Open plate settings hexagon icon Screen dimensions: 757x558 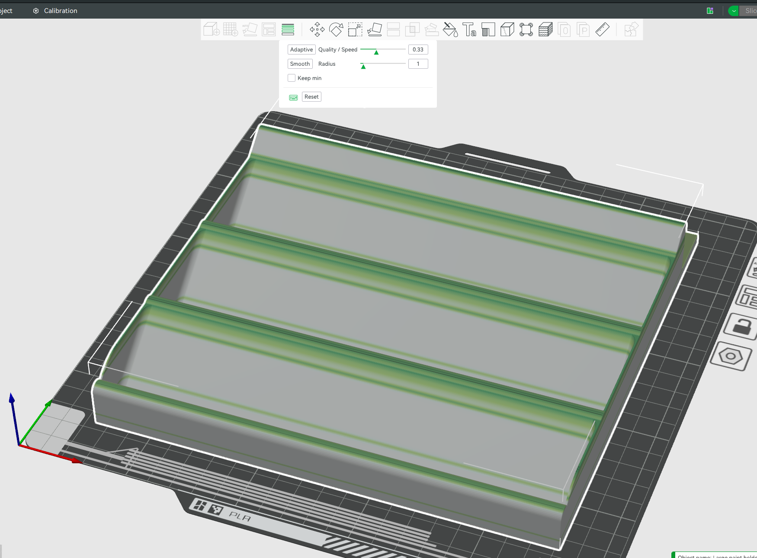tap(731, 356)
